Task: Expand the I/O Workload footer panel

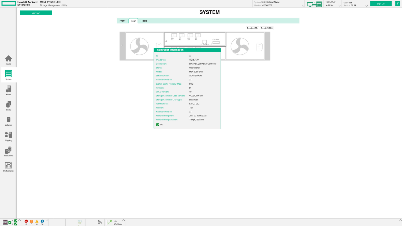Action: click(124, 220)
